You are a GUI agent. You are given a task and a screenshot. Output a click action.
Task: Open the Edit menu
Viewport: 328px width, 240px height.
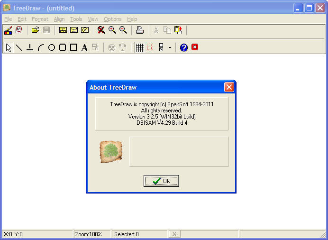[x=22, y=19]
